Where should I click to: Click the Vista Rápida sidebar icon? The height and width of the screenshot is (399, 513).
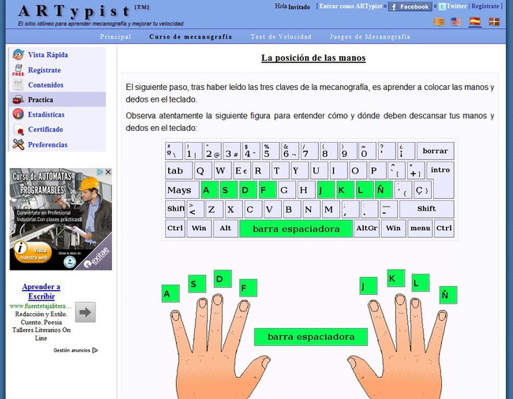(18, 54)
